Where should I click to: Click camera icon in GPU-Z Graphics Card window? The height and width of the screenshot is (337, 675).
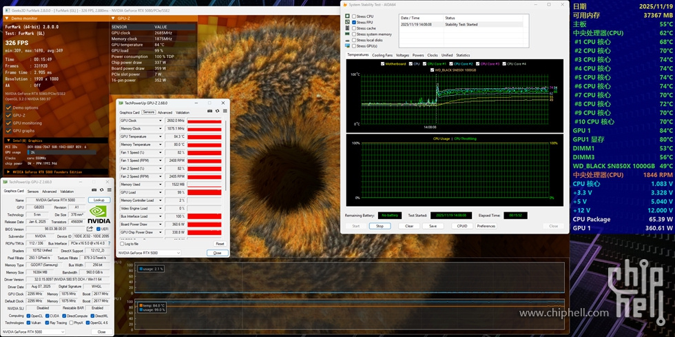click(92, 191)
